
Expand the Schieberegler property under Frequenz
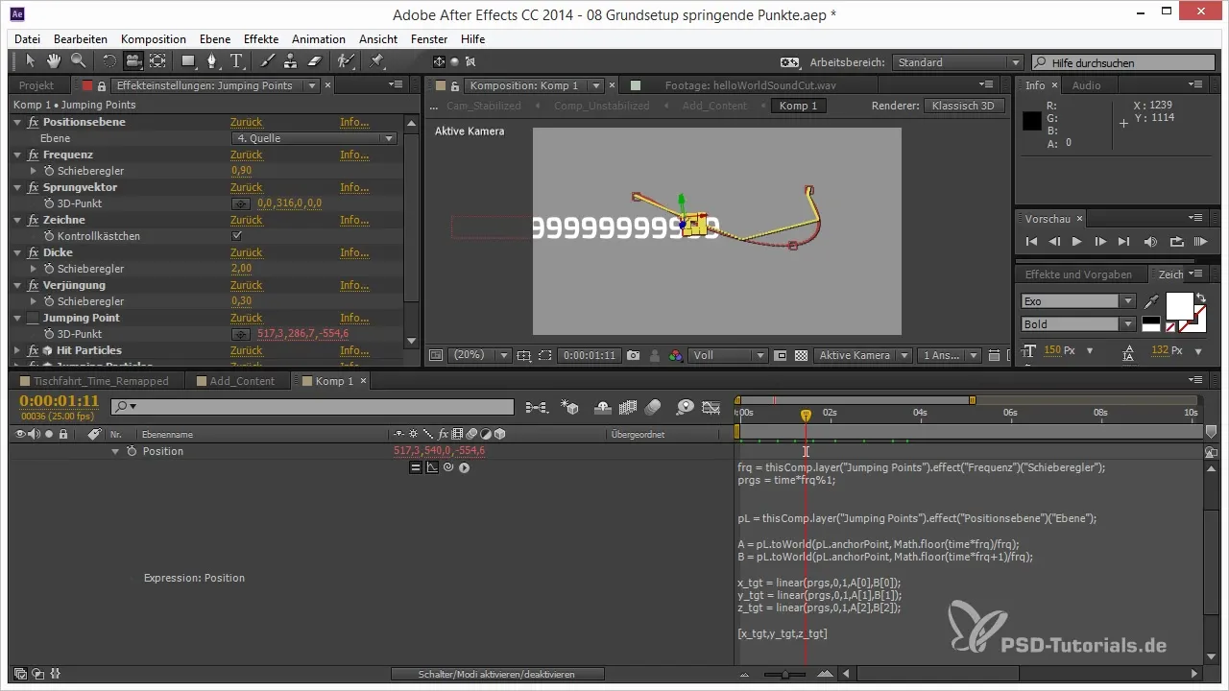click(35, 171)
